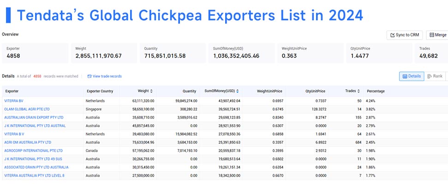Click the Overview section label
The image size is (448, 184).
click(x=10, y=34)
